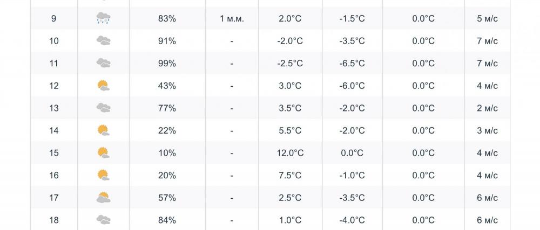Select the 7 м/с wind speed in row 10

tap(487, 41)
